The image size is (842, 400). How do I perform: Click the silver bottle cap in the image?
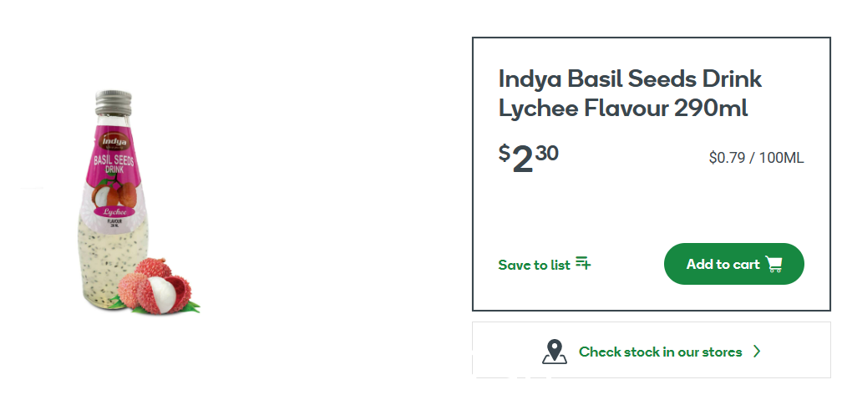114,103
